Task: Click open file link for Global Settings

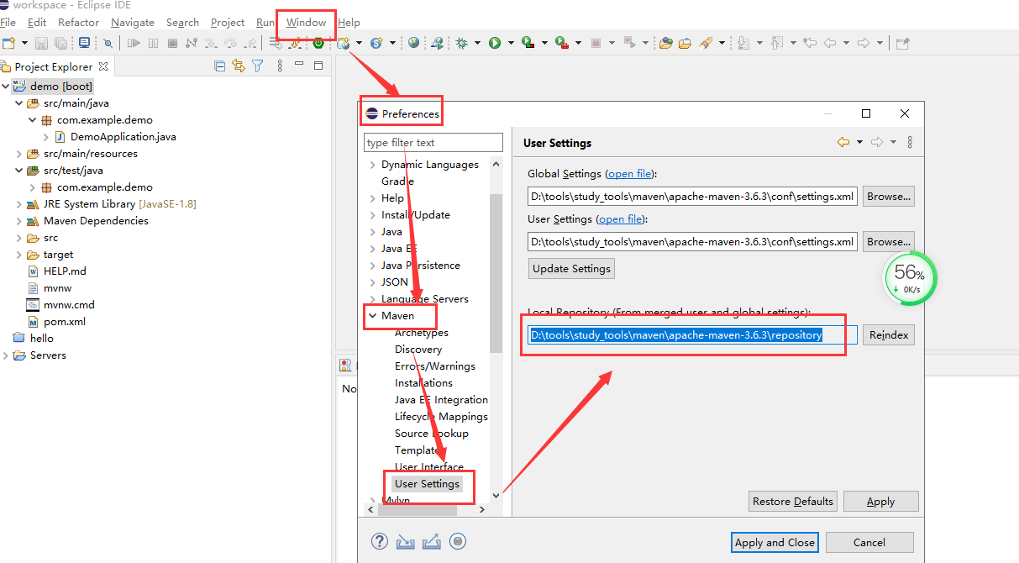Action: click(630, 174)
